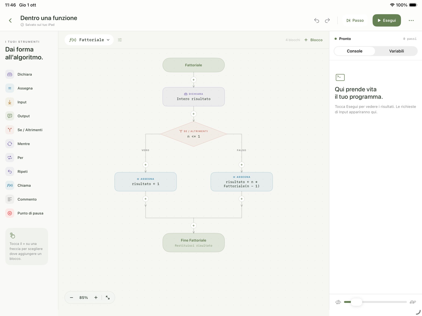Zoom in the canvas with plus
The width and height of the screenshot is (422, 316).
96,298
